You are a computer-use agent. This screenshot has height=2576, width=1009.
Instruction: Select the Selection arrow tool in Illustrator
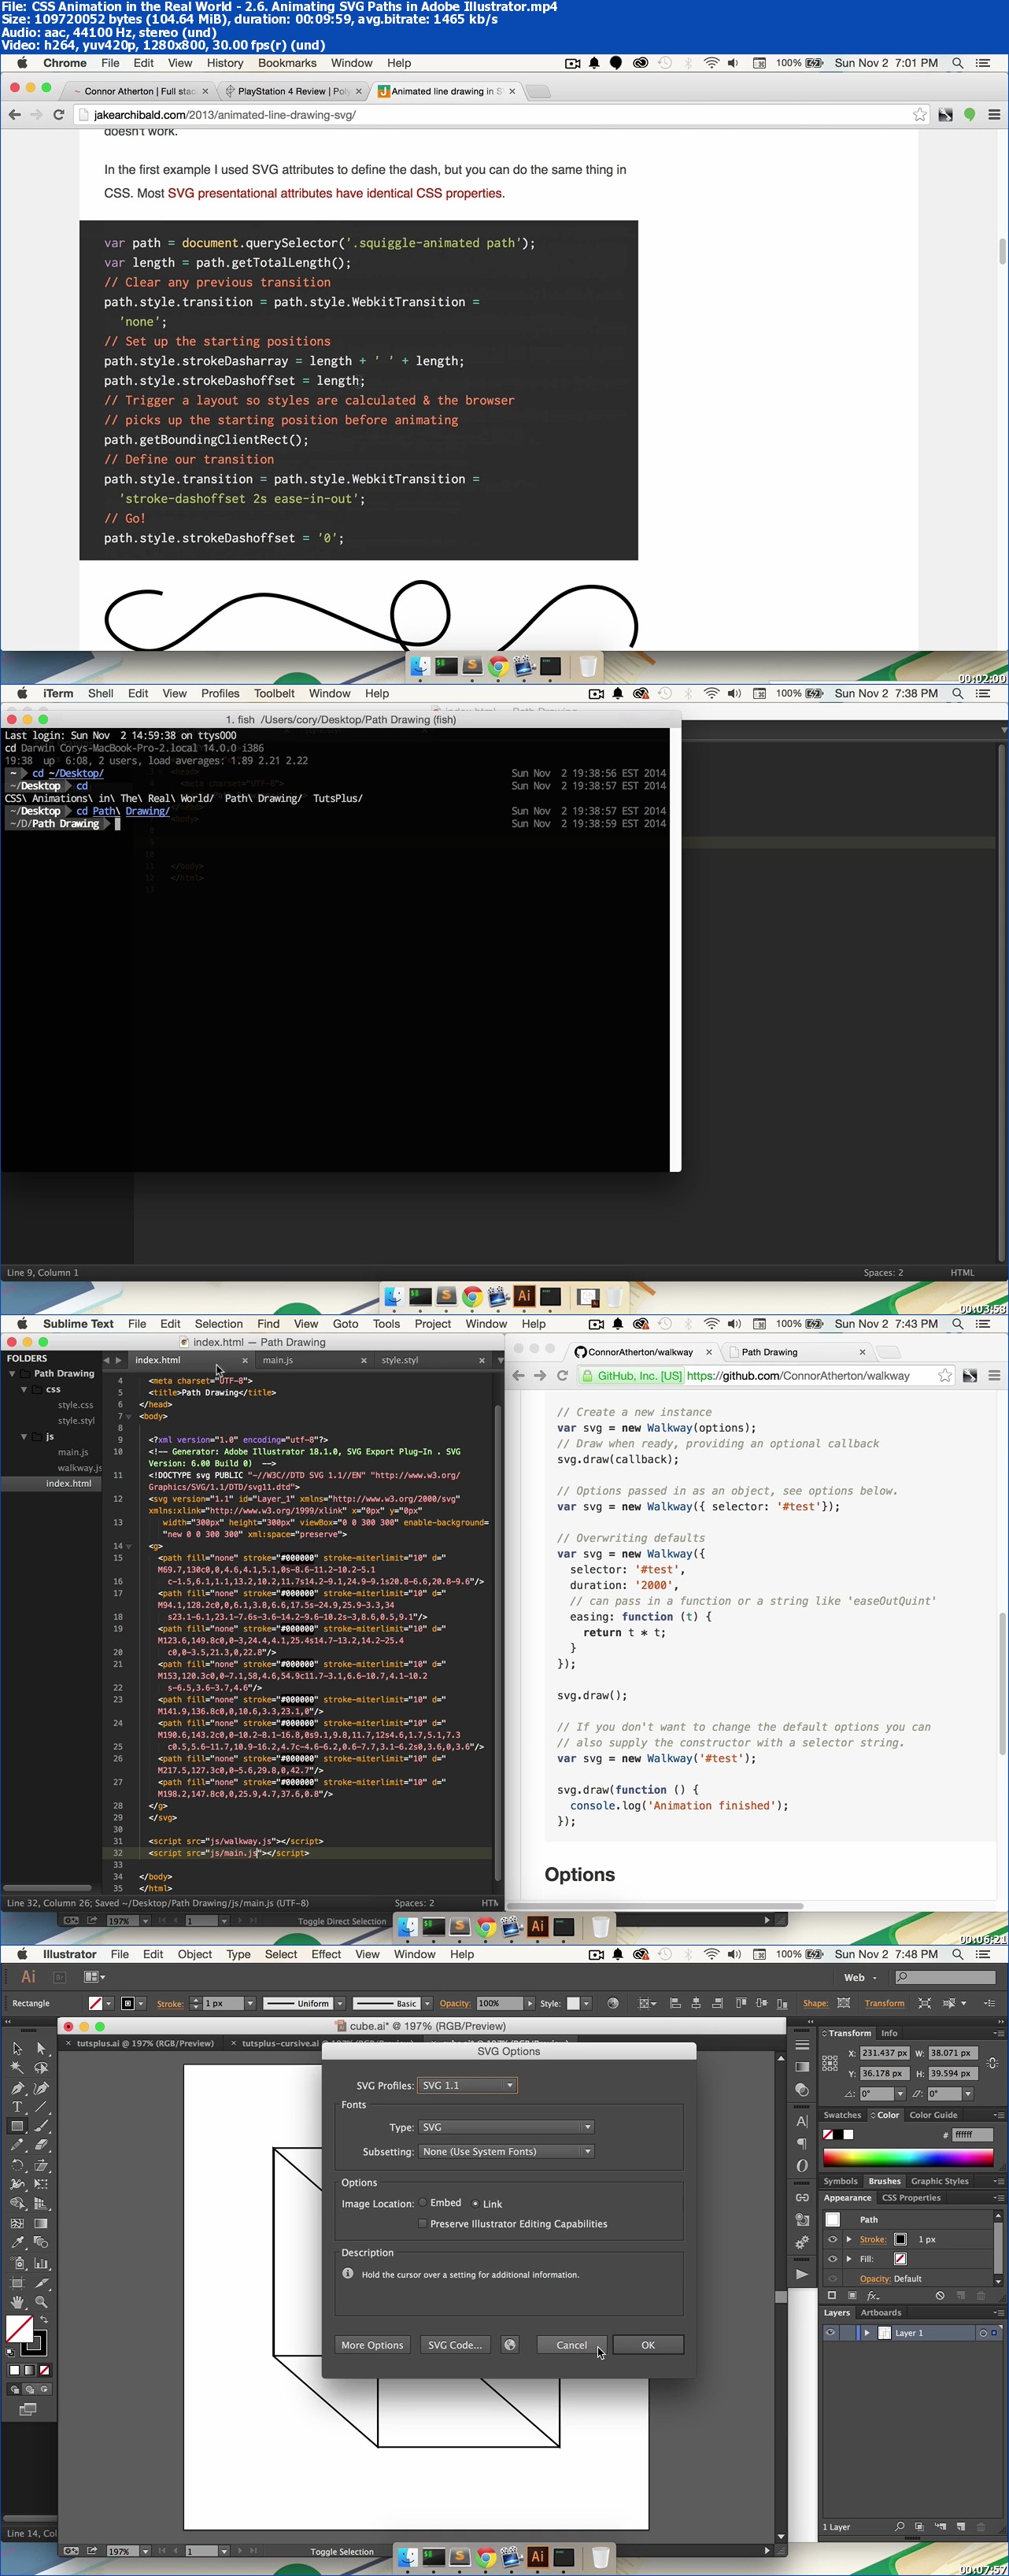pos(17,2048)
